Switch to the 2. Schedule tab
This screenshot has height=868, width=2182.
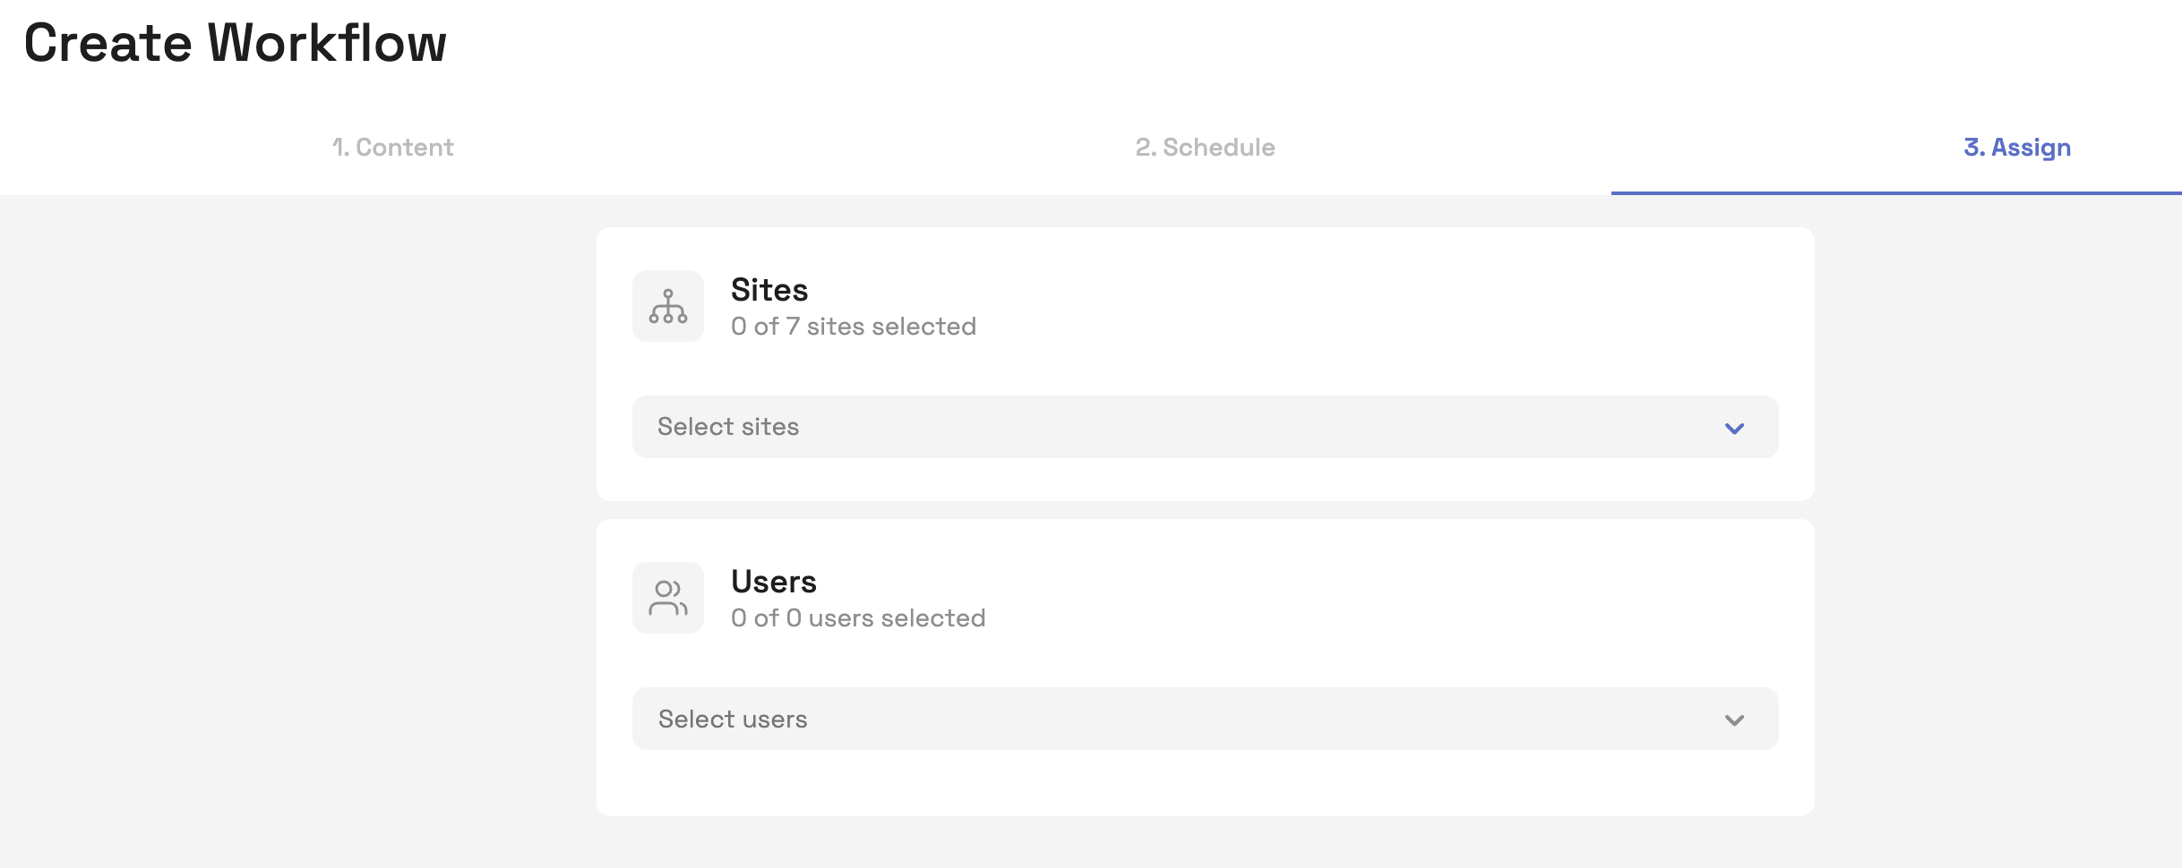[1205, 147]
